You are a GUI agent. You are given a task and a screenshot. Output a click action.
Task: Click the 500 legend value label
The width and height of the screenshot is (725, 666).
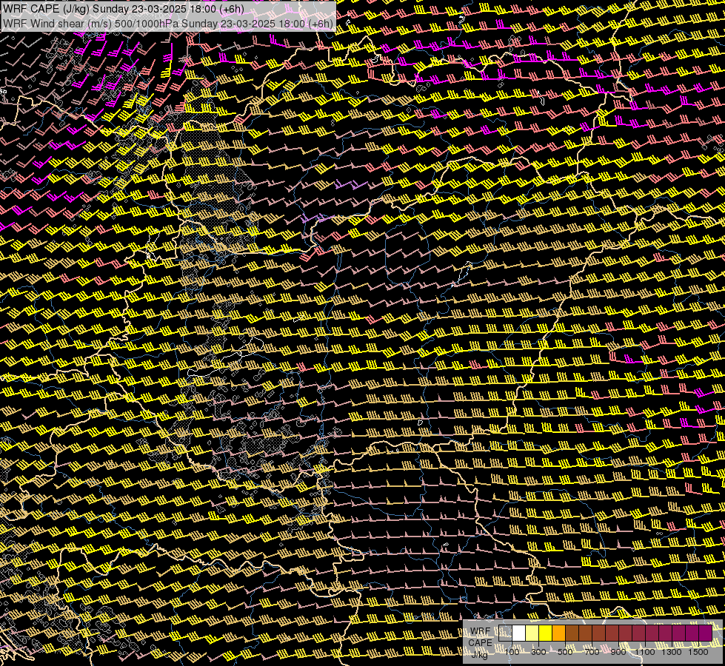tap(565, 652)
